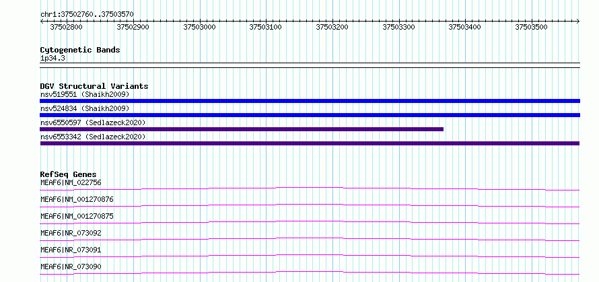This screenshot has width=599, height=282.
Task: Open the MEAF6|NR_073092 transcript label
Action: point(71,233)
